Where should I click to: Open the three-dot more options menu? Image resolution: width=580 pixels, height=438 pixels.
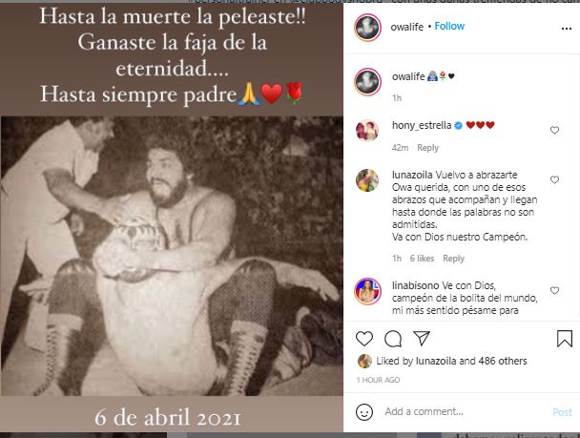tap(567, 29)
